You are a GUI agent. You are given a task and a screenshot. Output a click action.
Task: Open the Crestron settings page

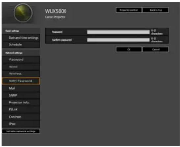tap(21, 117)
